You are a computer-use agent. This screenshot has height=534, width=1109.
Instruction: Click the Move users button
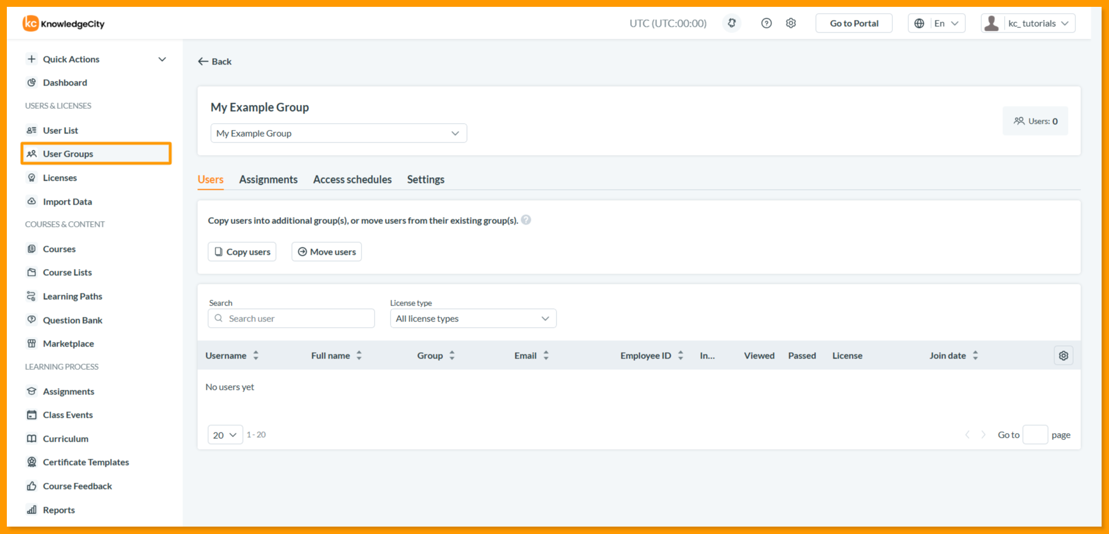point(326,252)
